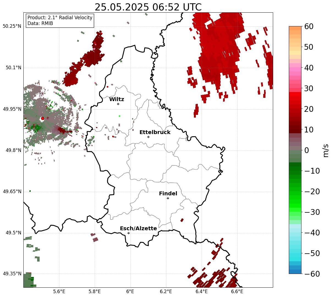
Task: Click the 6.4°E longitude label
Action: 202,292
